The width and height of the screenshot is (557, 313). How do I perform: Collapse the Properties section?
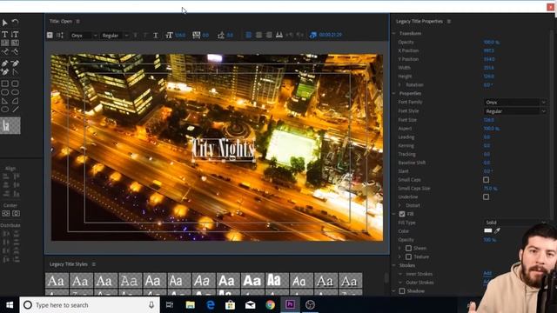(x=394, y=93)
